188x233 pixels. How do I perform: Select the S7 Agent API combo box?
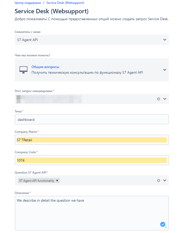[92, 40]
